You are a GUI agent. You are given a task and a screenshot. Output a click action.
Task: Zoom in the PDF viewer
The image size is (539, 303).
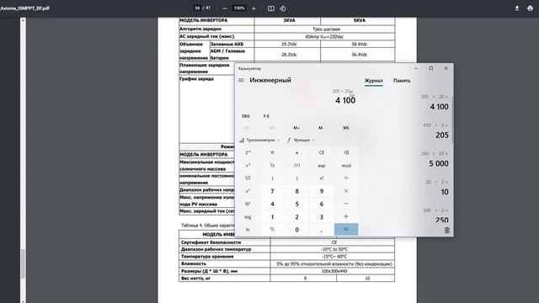click(254, 8)
